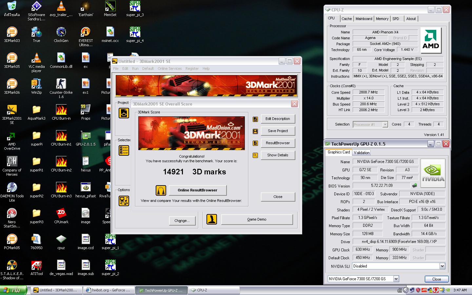Viewport: 472px width, 295px height.
Task: Click the GPU-Z BIOS save chip icon
Action: (x=414, y=186)
